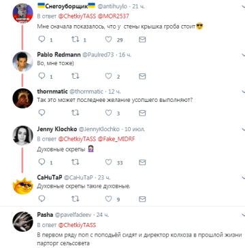
Task: View Jenny Klochko's profile avatar
Action: (x=22, y=135)
